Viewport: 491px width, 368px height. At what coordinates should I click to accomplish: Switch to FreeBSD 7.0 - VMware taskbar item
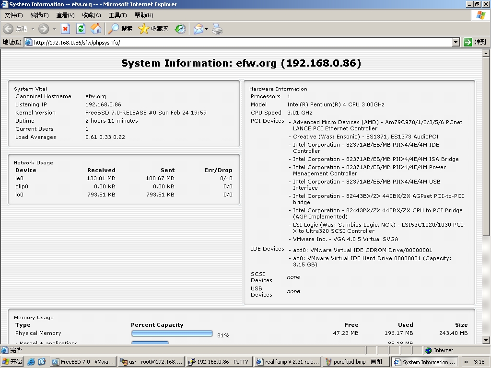[x=82, y=362]
